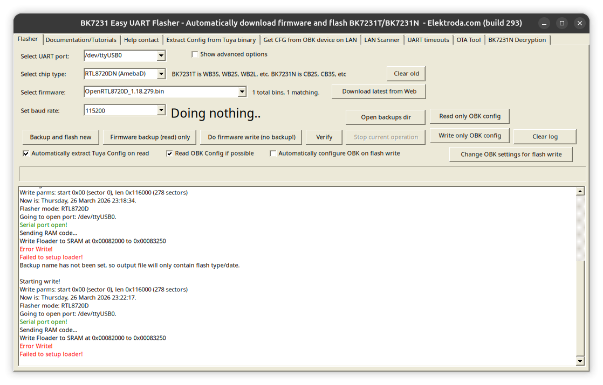This screenshot has height=385, width=603.
Task: Click Do firmware write (no backup!) button
Action: pos(251,137)
